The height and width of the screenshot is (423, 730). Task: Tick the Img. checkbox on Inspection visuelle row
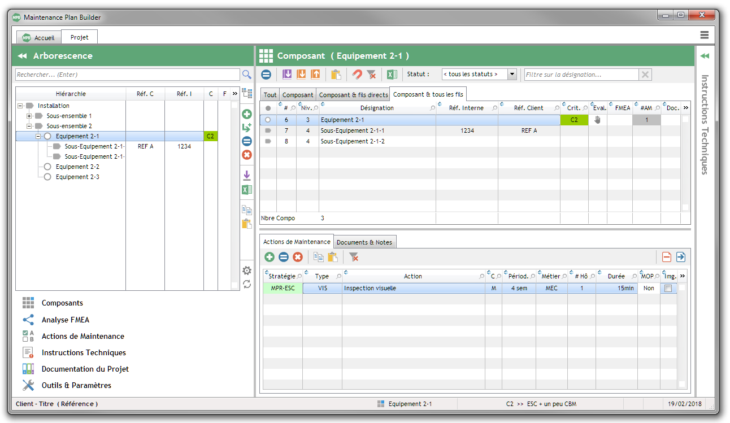668,288
